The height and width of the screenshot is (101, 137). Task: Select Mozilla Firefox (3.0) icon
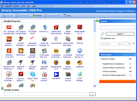click(56, 62)
